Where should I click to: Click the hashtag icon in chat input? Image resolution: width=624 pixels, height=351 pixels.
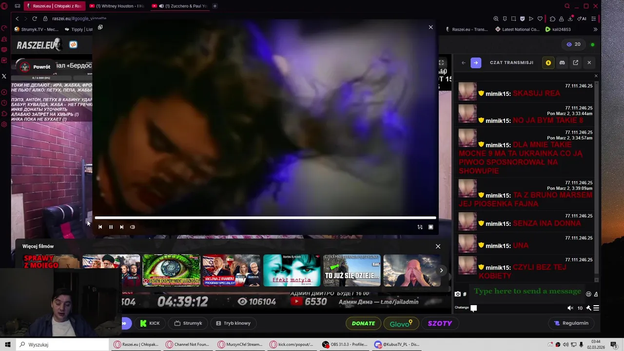465,294
